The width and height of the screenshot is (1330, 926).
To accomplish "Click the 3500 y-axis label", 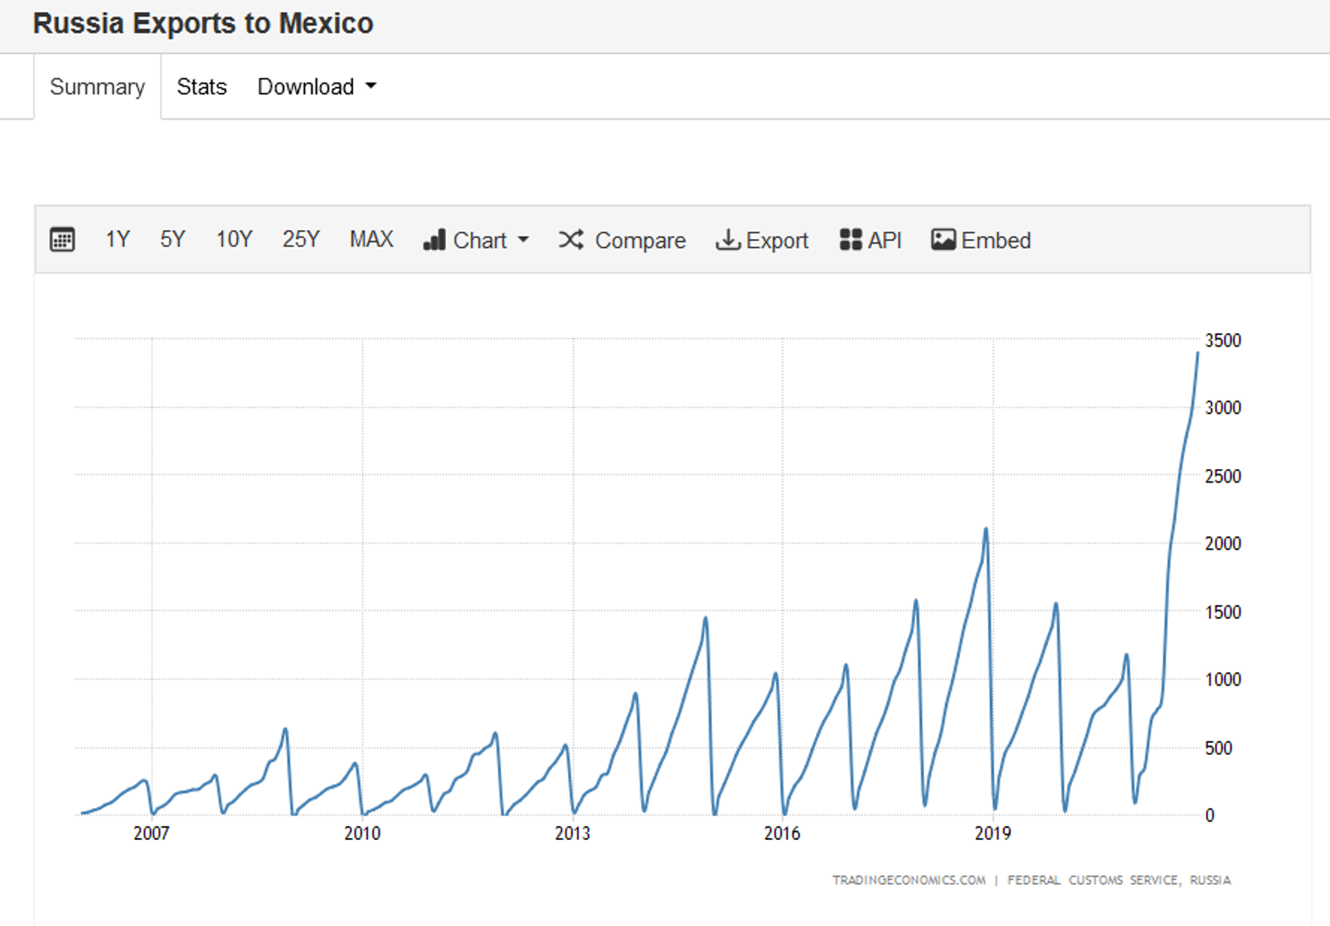I will (x=1223, y=341).
